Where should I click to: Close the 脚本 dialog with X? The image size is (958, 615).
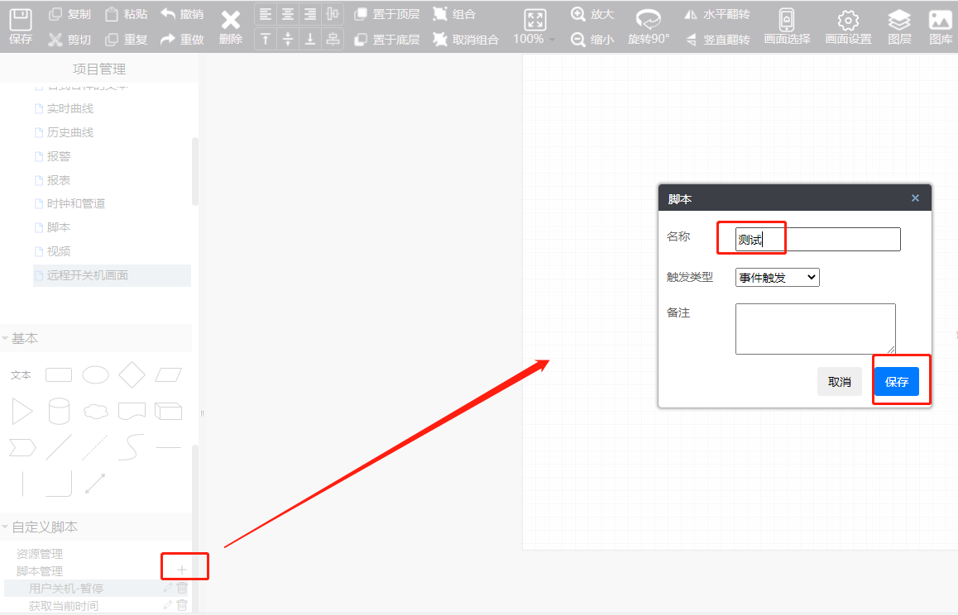pyautogui.click(x=915, y=198)
